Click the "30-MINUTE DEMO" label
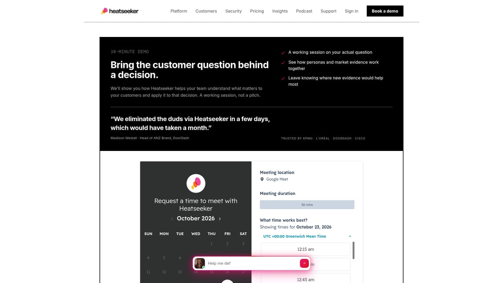 [x=130, y=52]
